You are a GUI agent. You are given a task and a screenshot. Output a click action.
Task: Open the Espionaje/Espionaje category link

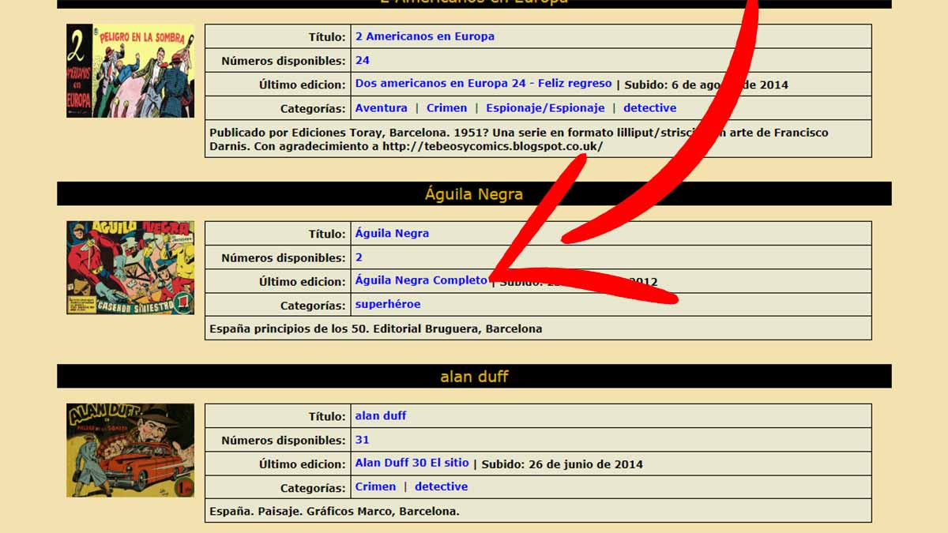tap(545, 108)
